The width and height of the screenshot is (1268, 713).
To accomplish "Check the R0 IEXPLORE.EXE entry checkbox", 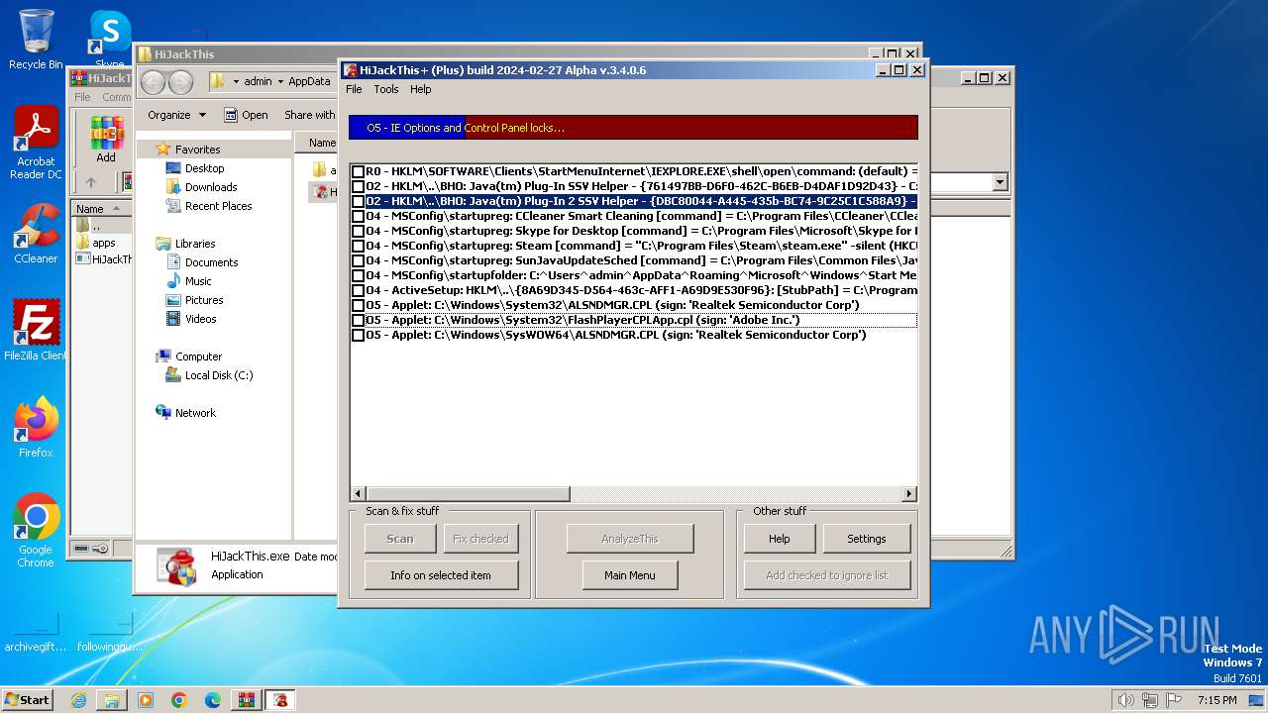I will pos(359,171).
